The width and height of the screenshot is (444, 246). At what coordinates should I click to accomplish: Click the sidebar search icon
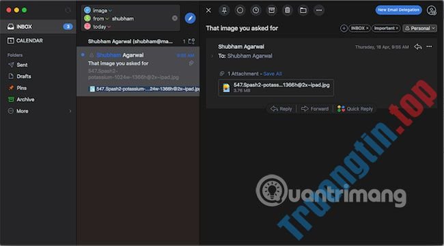coord(68,10)
